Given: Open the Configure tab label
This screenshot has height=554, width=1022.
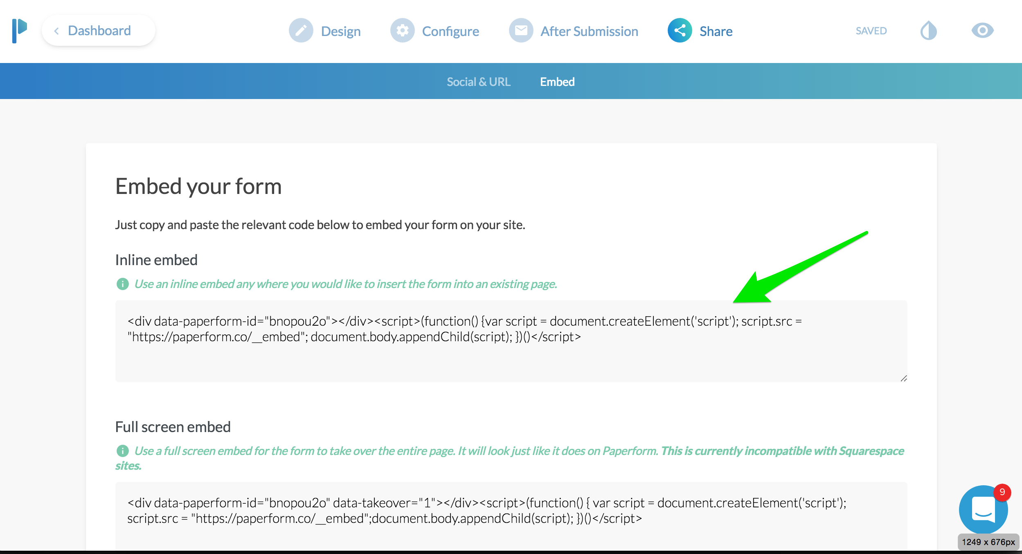Looking at the screenshot, I should pos(450,32).
